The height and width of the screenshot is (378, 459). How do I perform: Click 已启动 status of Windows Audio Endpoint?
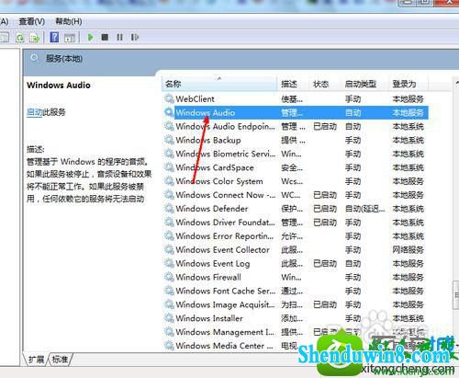(x=325, y=126)
